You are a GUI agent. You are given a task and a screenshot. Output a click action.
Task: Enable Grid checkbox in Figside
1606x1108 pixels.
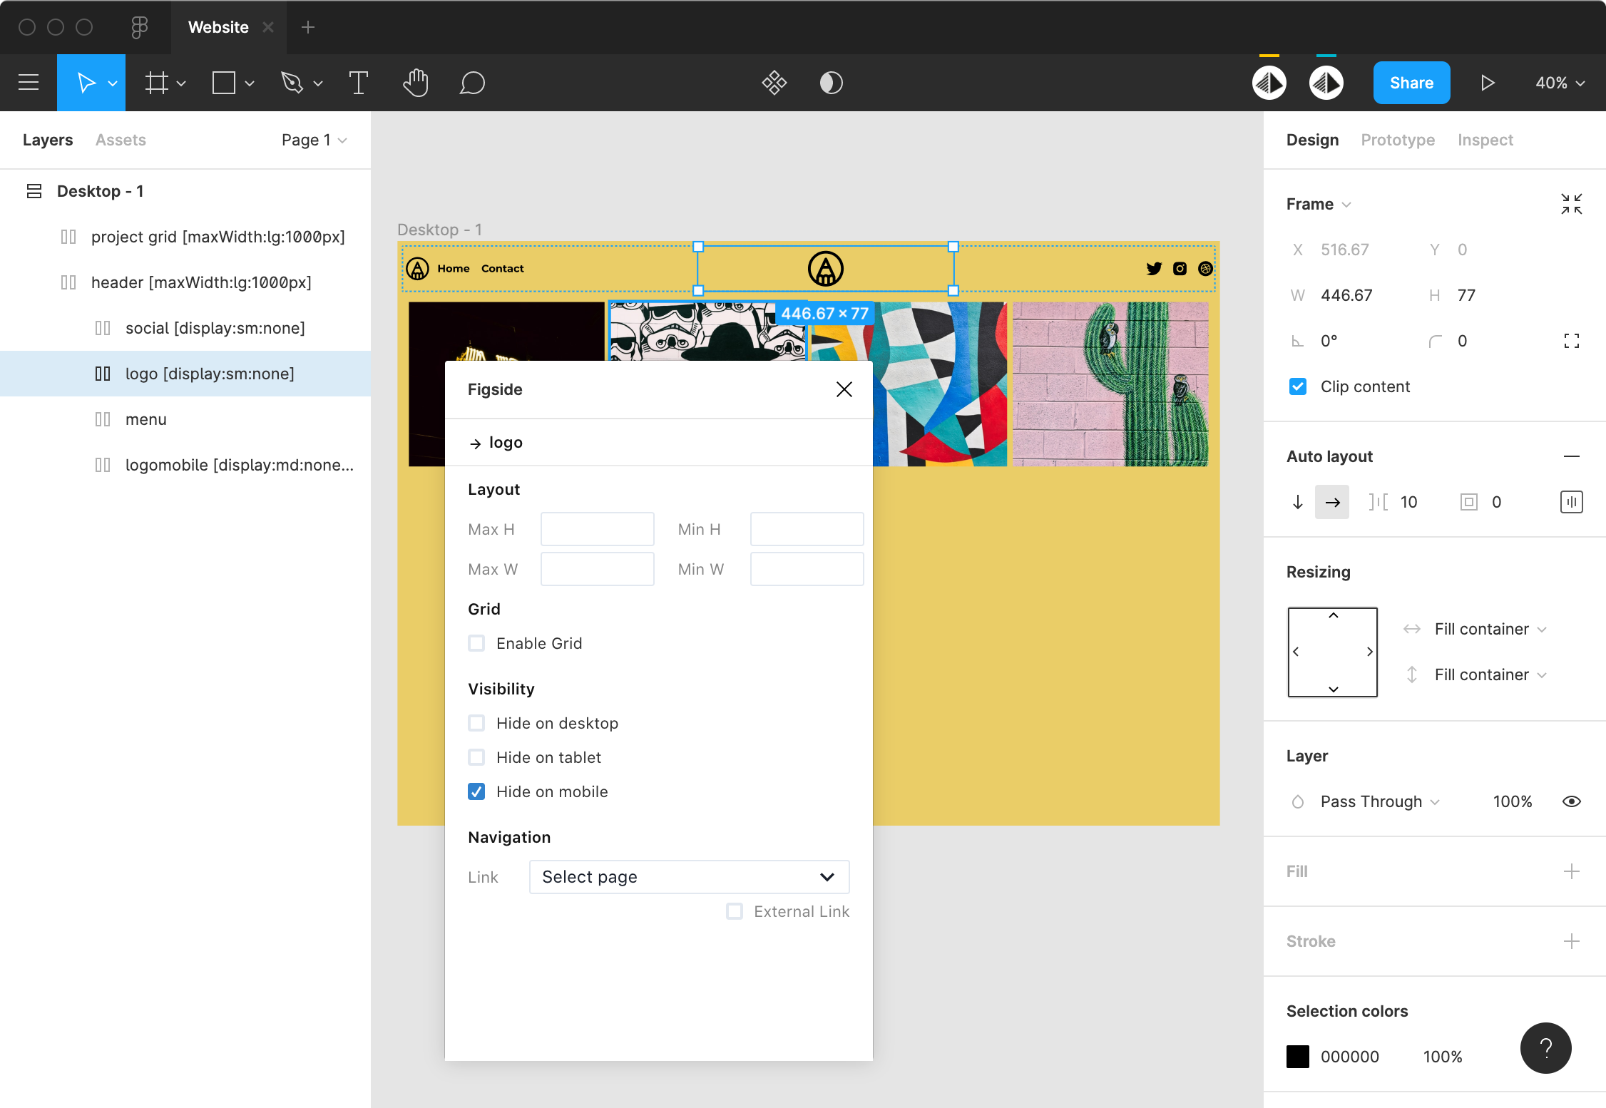(x=476, y=643)
